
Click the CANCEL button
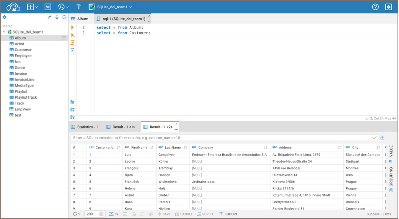tap(184, 214)
